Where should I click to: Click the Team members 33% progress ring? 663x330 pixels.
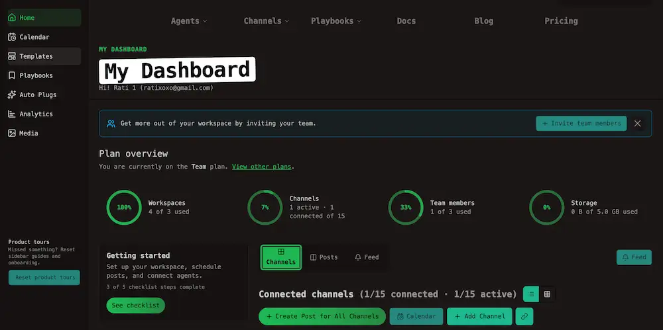click(x=406, y=207)
